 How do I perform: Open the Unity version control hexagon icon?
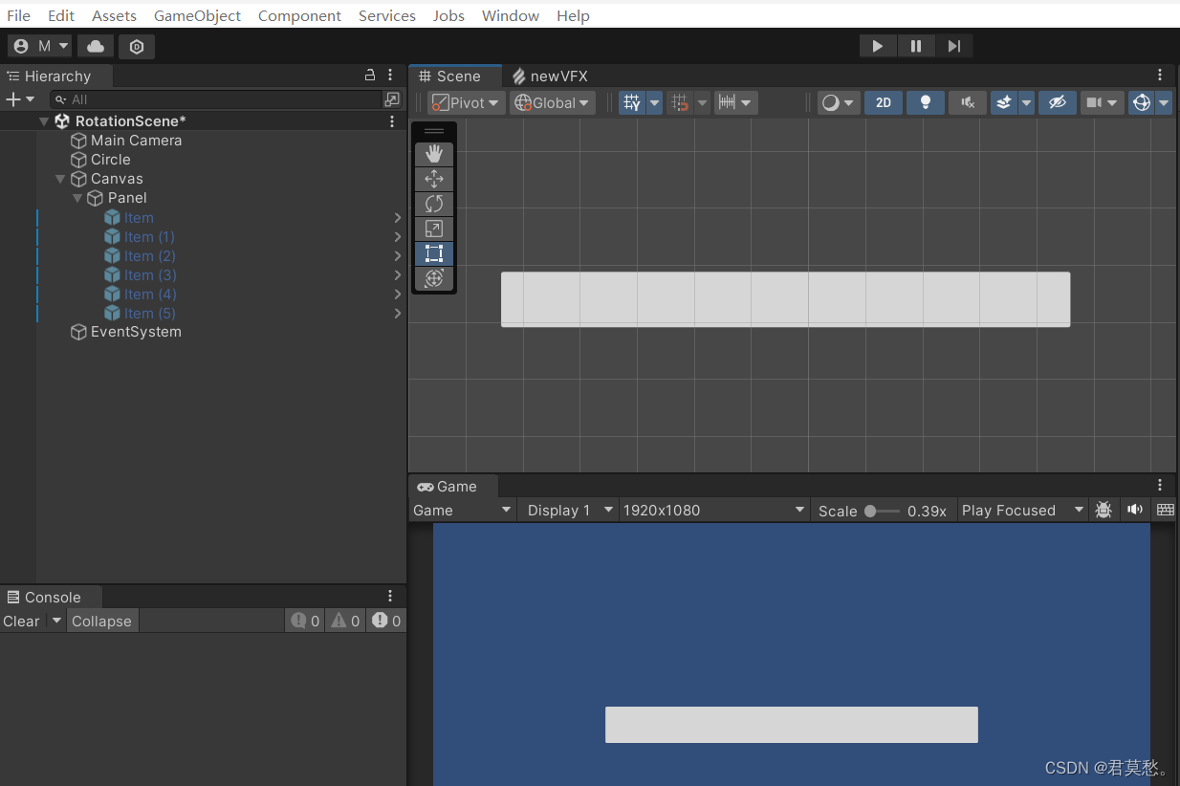click(137, 46)
